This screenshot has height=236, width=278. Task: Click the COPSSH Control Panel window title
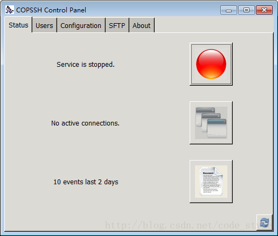51,10
